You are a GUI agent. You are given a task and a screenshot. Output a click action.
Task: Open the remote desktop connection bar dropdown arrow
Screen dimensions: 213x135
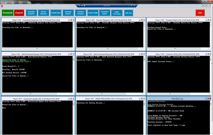pyautogui.click(x=79, y=6)
